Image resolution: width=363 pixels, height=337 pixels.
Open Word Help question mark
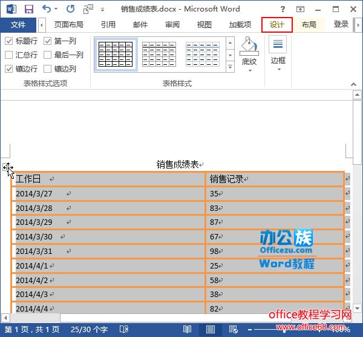tap(283, 9)
